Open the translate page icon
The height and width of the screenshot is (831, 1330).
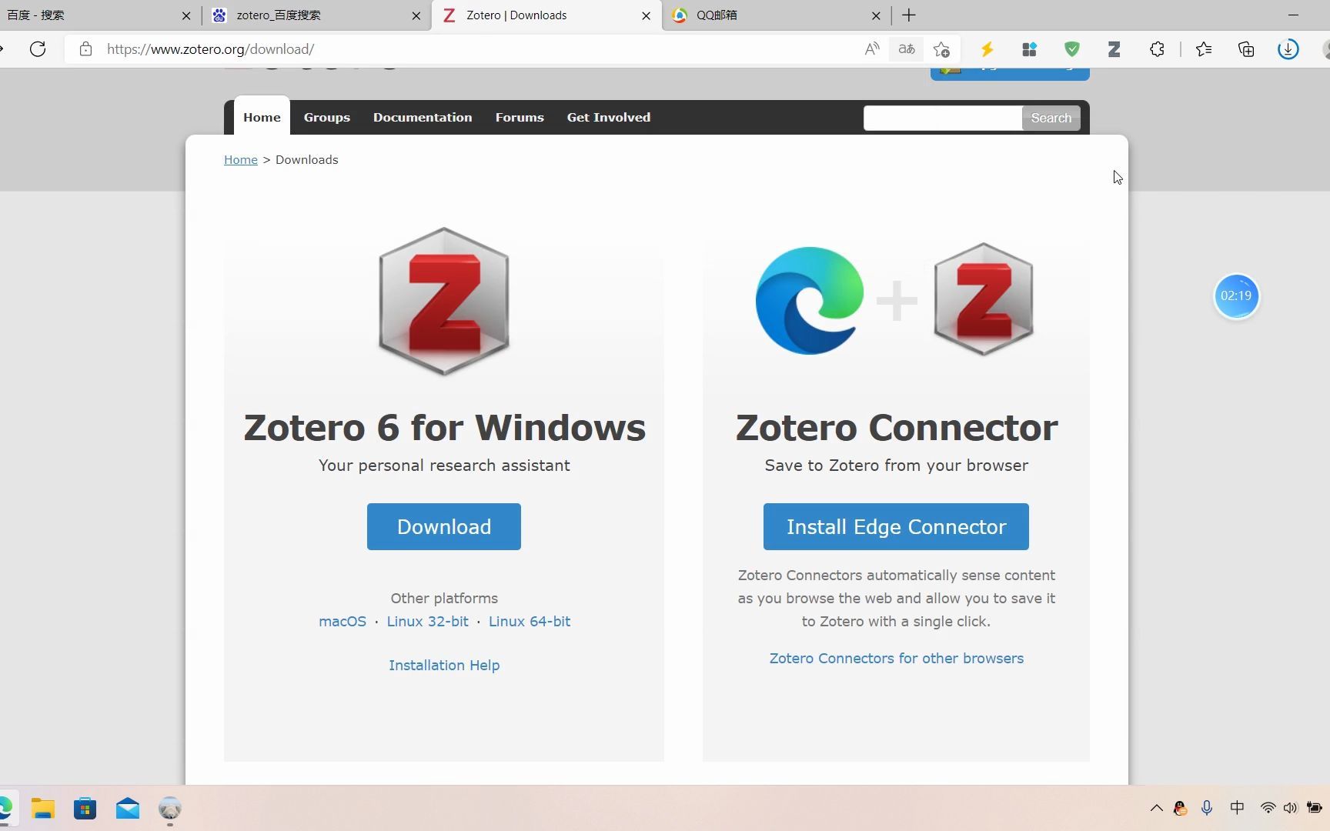pos(907,49)
